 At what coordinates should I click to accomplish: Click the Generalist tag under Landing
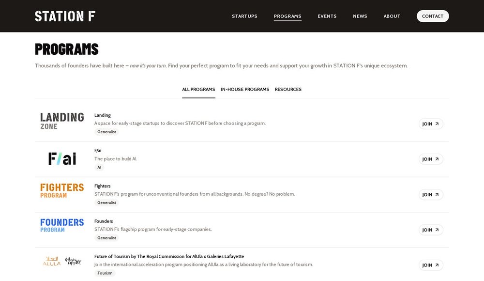click(106, 132)
